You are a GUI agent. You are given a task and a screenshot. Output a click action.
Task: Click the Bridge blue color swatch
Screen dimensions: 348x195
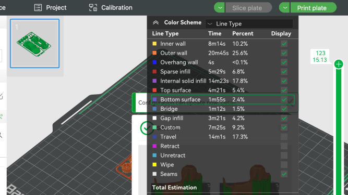point(154,109)
